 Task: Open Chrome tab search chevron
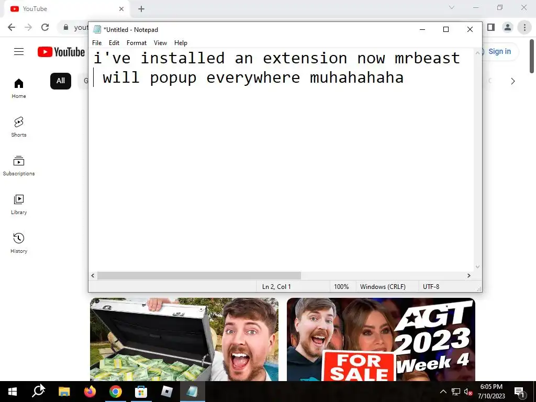coord(452,7)
